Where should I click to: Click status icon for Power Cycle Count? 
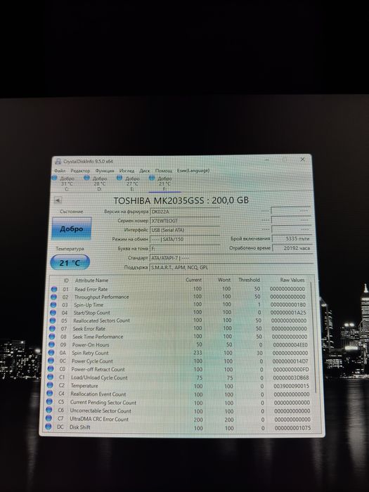tap(51, 361)
